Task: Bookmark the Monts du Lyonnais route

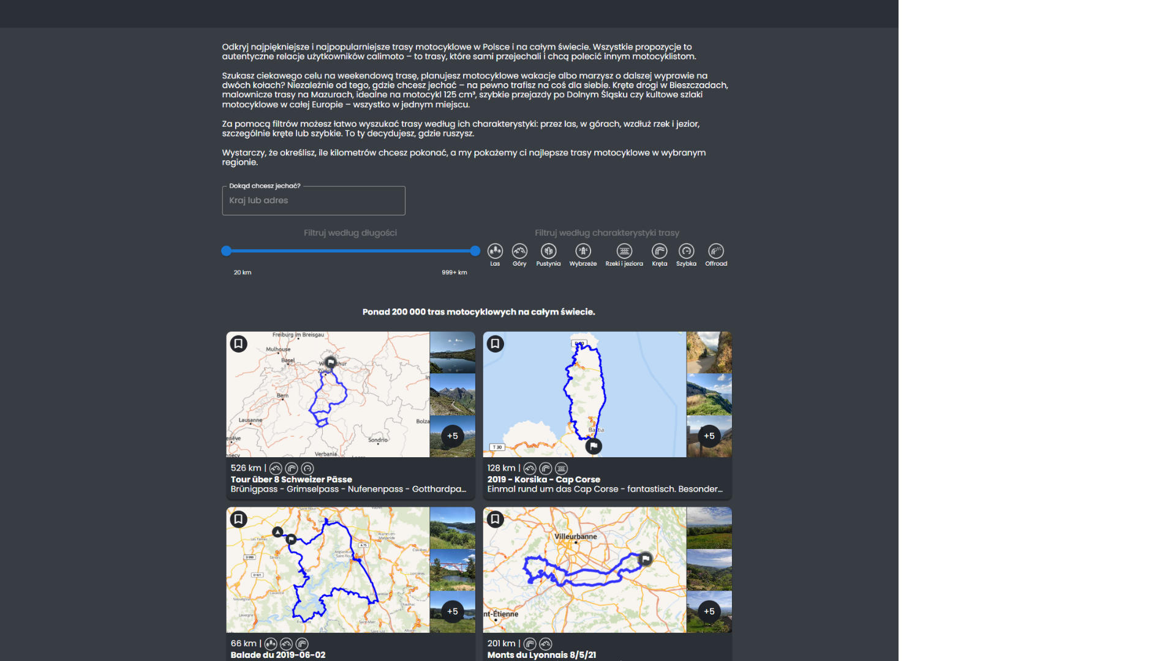Action: coord(496,520)
